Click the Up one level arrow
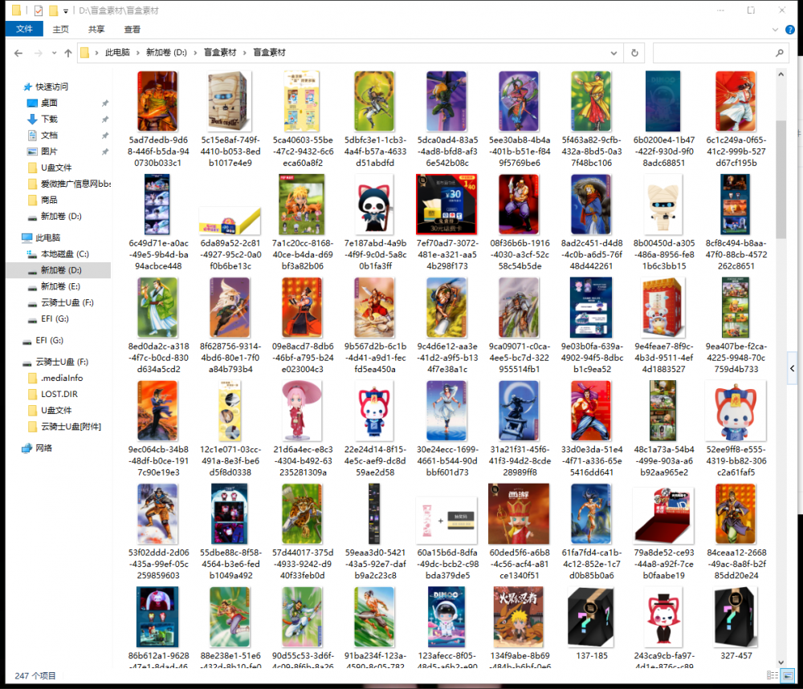This screenshot has width=803, height=689. click(68, 53)
